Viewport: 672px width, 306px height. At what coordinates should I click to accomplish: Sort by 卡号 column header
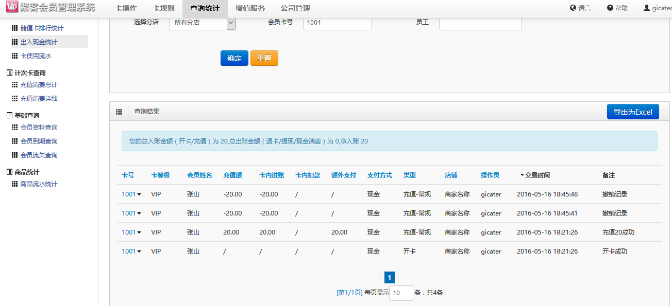point(128,175)
